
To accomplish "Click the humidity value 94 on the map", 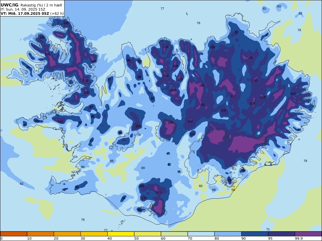I will (124, 198).
